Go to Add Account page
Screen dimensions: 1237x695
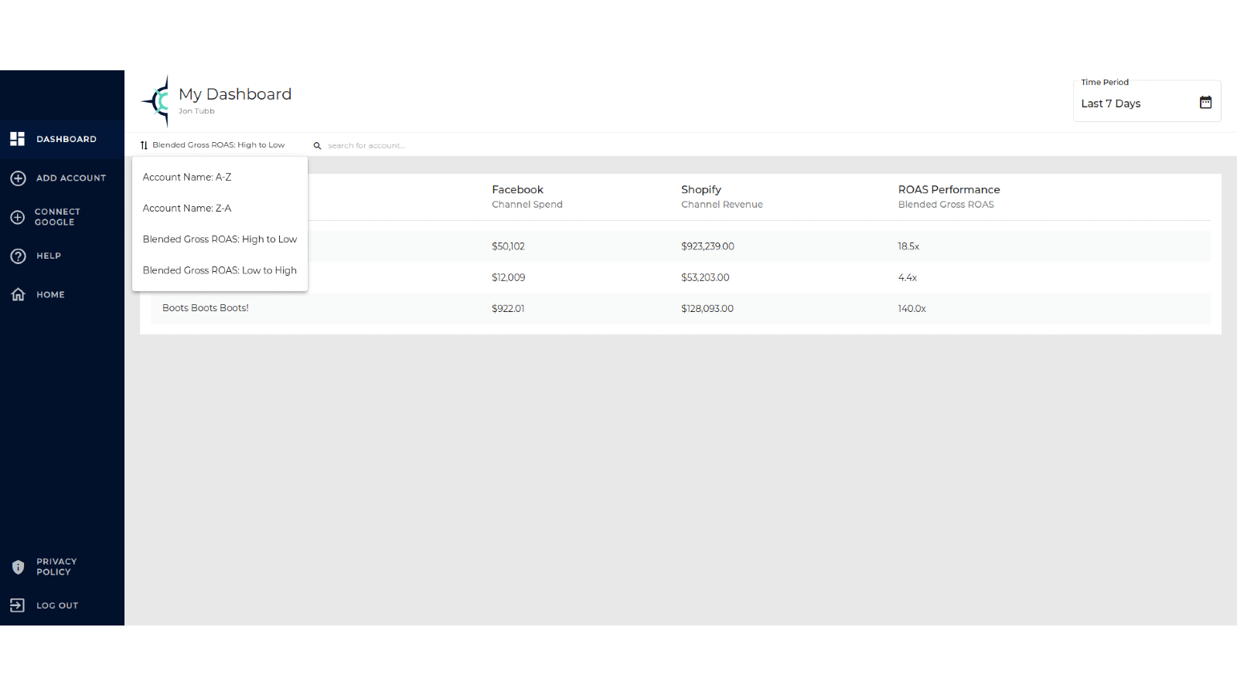[x=62, y=178]
